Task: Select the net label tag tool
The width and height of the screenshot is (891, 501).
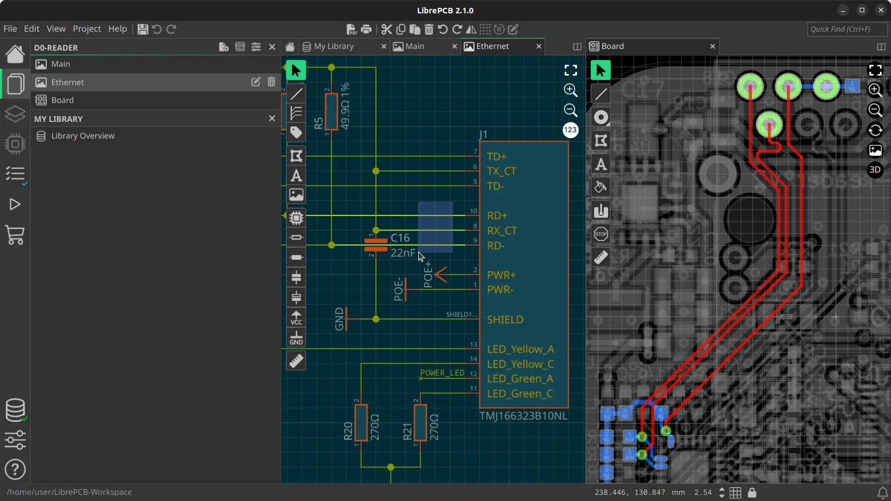Action: [x=296, y=132]
